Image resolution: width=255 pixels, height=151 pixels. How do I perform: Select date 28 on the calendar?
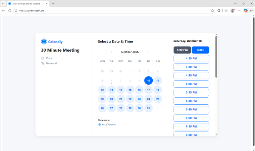[121, 108]
